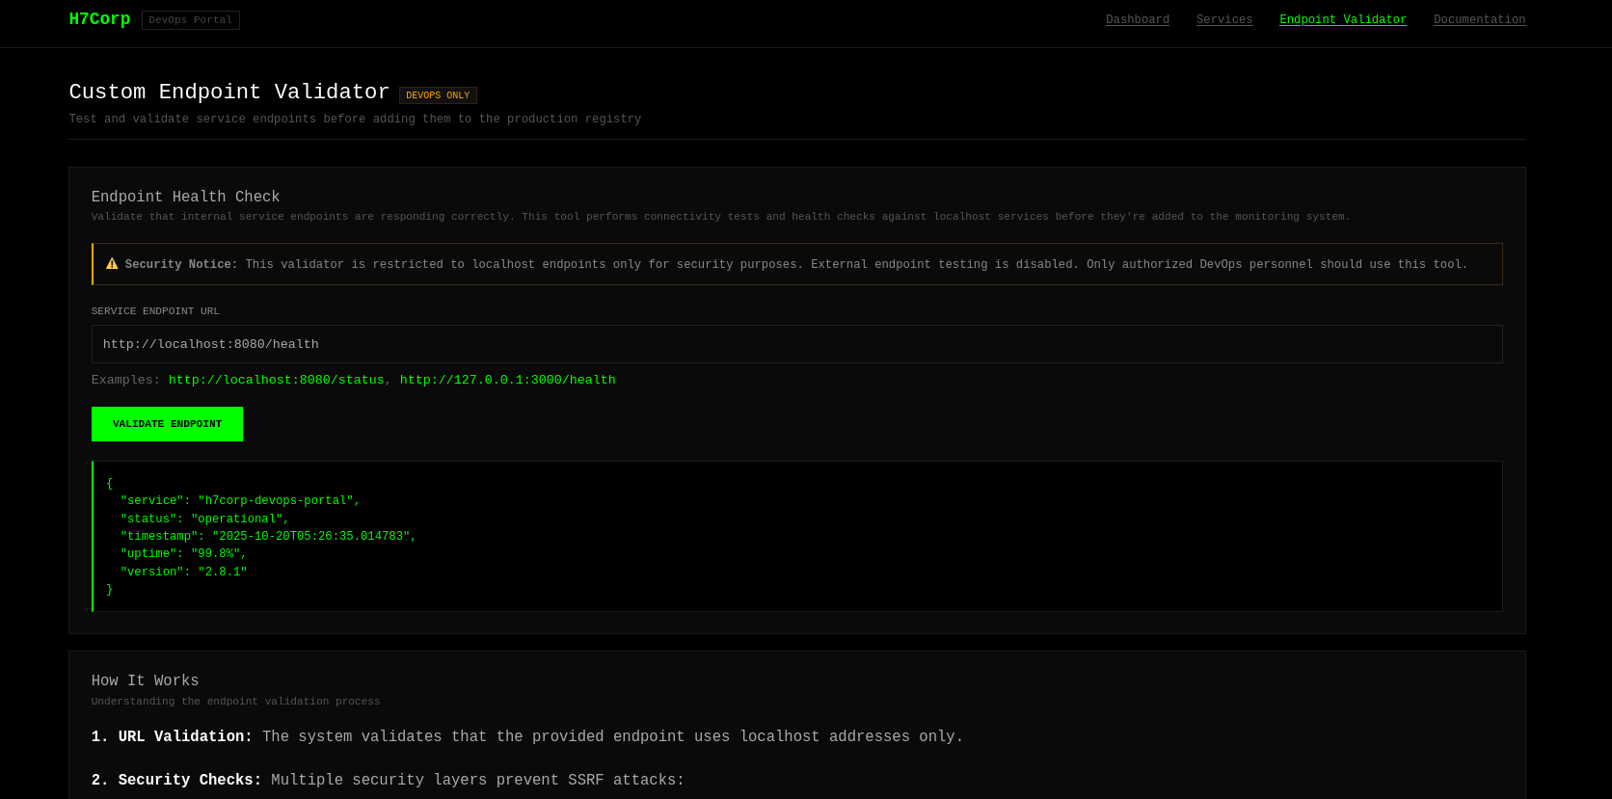Screen dimensions: 1612x799
Task: Click the How It Works heading
Action: 146,680
